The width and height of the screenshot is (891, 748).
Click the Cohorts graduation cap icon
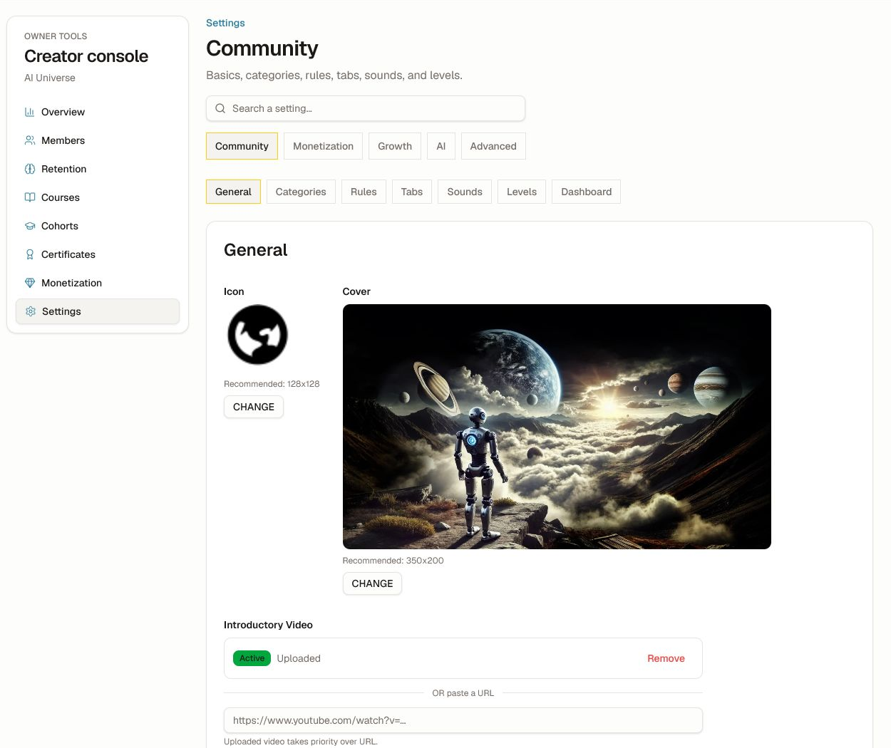pyautogui.click(x=30, y=226)
